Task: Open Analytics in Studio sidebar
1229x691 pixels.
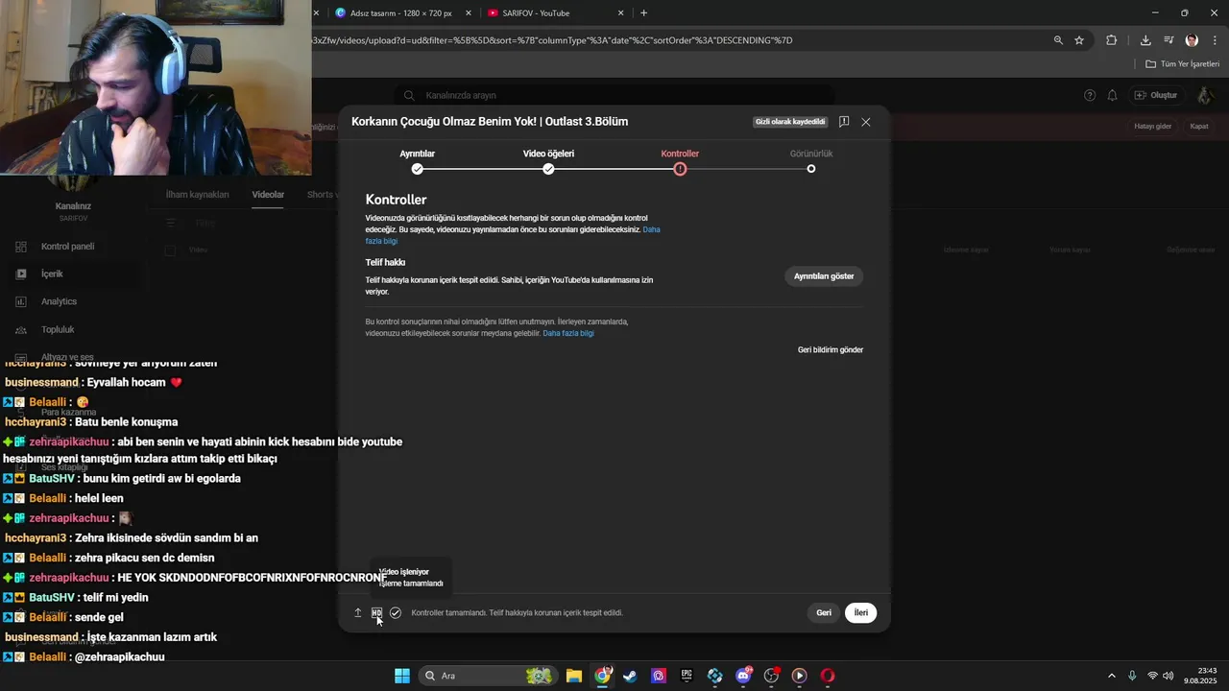Action: (x=59, y=301)
